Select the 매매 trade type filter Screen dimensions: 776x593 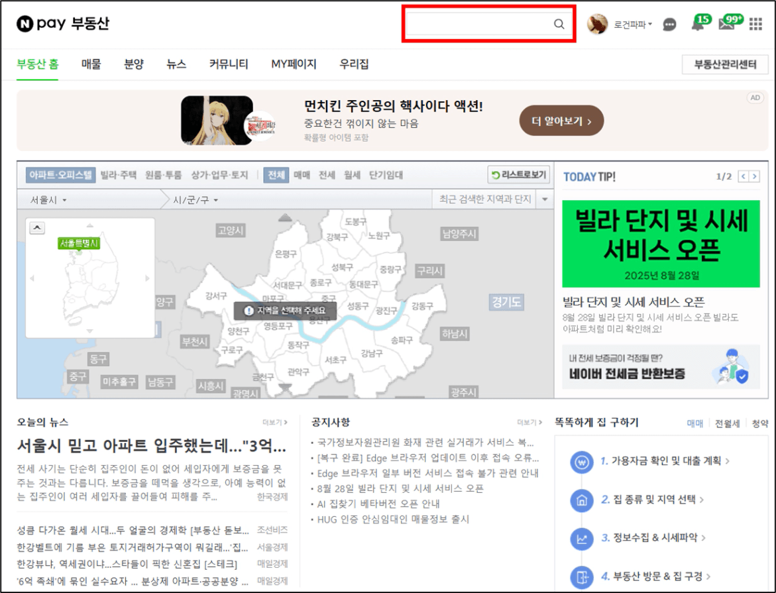click(302, 176)
